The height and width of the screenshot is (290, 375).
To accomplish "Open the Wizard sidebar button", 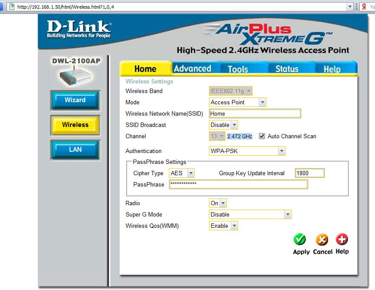I will (x=75, y=100).
